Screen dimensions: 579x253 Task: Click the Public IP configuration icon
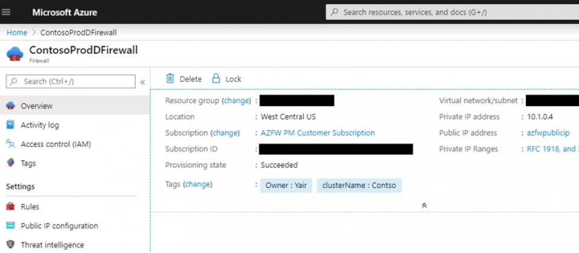tap(11, 226)
